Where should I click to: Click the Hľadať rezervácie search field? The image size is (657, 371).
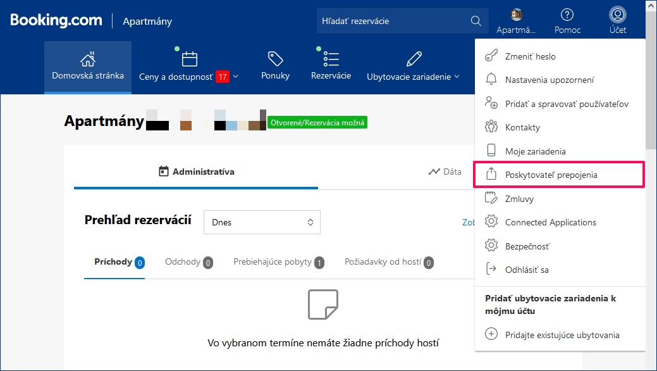tap(392, 21)
